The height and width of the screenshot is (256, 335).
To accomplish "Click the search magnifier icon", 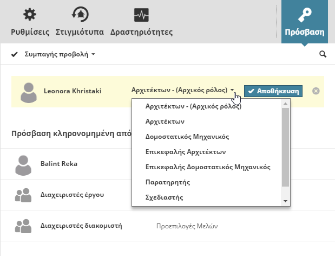I will coord(323,54).
